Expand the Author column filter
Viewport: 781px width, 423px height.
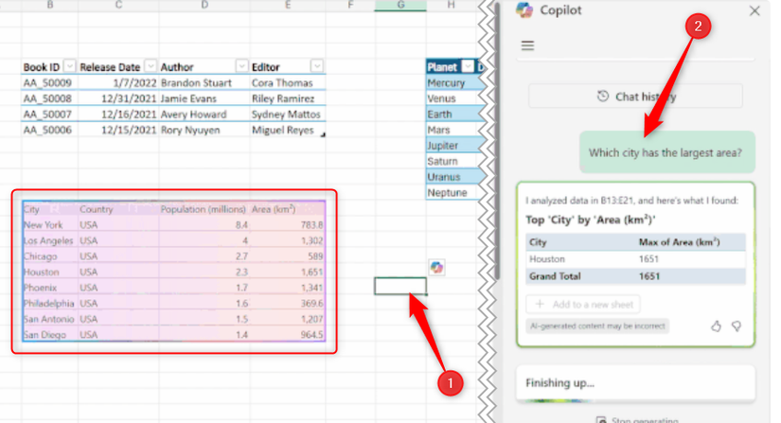pos(241,67)
